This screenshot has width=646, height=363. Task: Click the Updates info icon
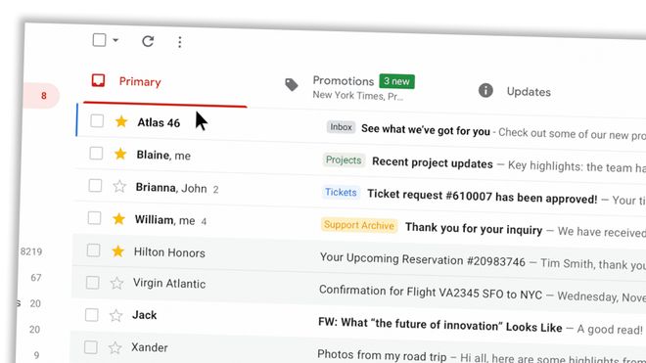(485, 90)
